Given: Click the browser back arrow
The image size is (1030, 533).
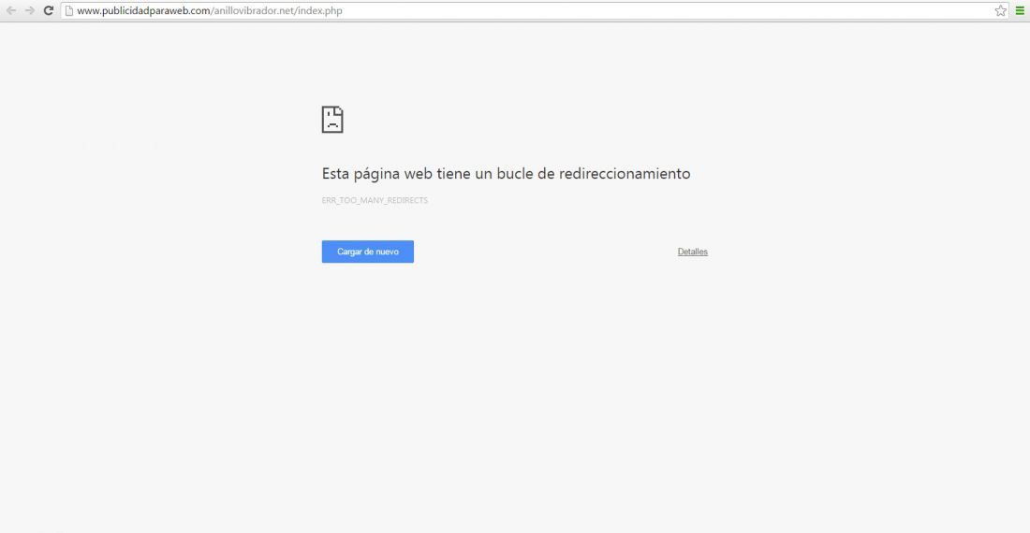Looking at the screenshot, I should 11,10.
